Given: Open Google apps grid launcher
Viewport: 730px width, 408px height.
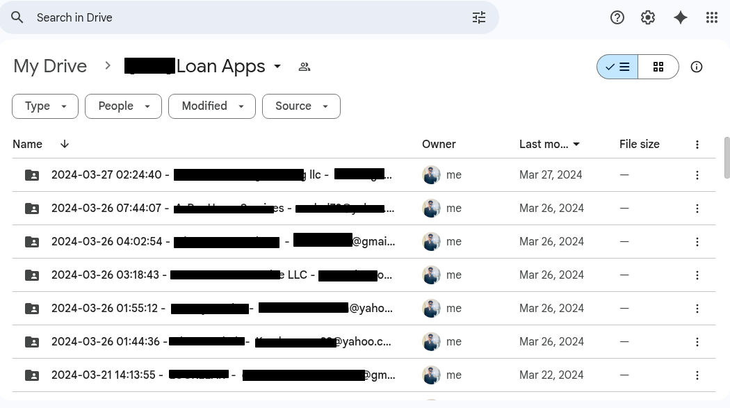Looking at the screenshot, I should pos(711,17).
